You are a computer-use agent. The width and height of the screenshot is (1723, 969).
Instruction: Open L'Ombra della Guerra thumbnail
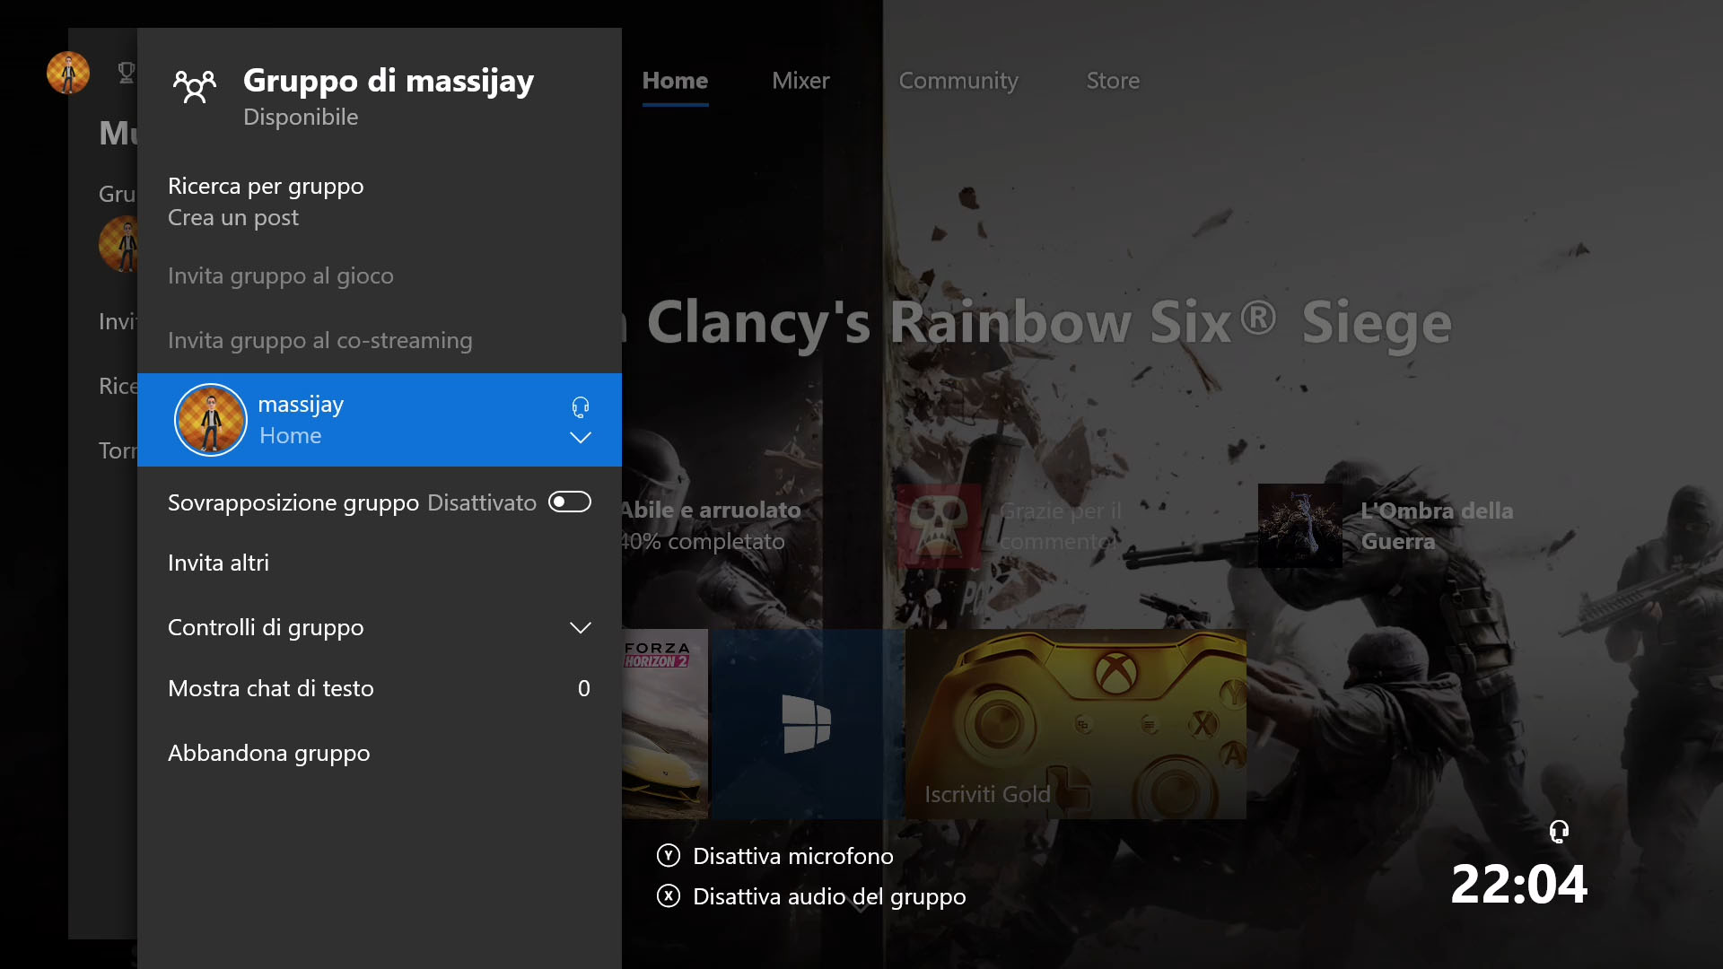[x=1300, y=527]
